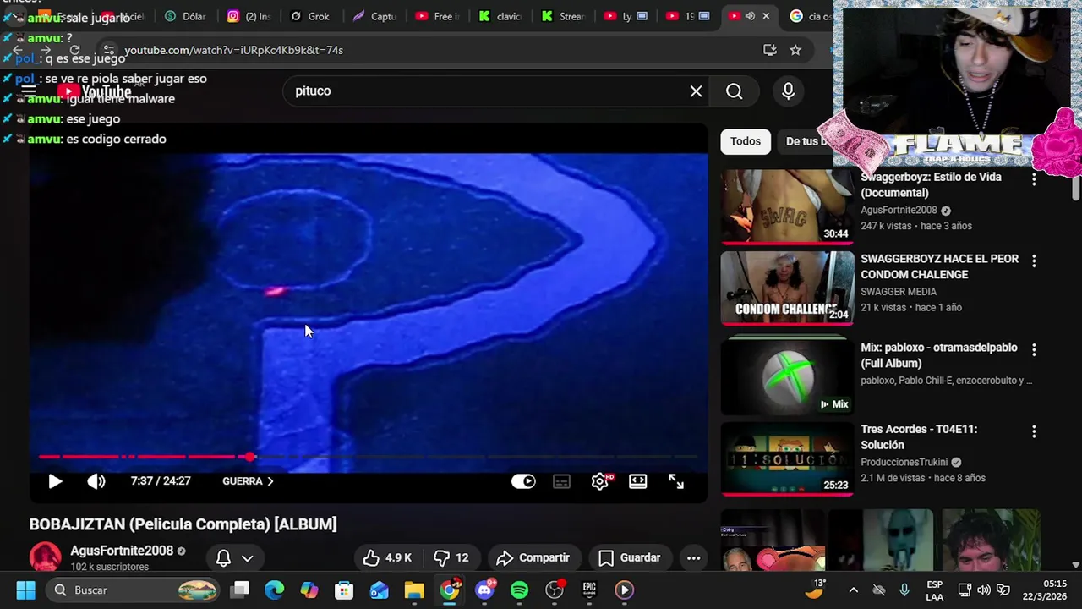Switch to the 'clavic' Kick tab
Screen dimensions: 1082x609
[500, 16]
